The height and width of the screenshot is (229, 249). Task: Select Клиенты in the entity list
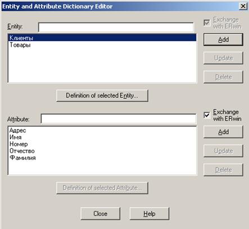coord(102,38)
